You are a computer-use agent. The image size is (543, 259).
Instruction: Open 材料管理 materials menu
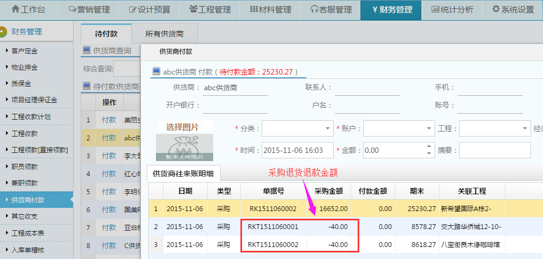coord(270,10)
